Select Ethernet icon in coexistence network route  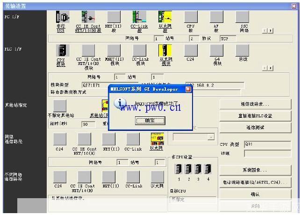click(157, 177)
